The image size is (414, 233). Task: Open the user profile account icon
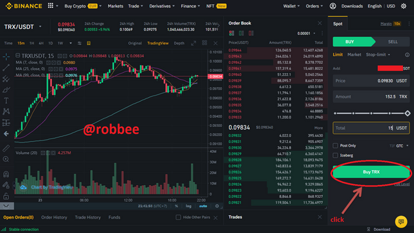332,6
